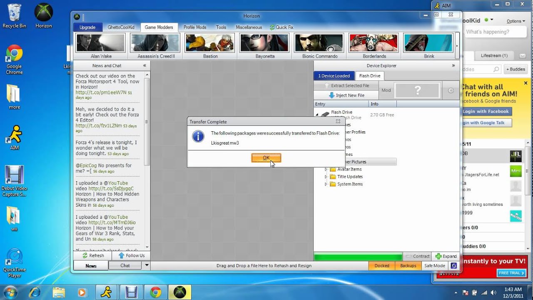533x300 pixels.
Task: Open the Bionic Commando modder
Action: [x=319, y=46]
